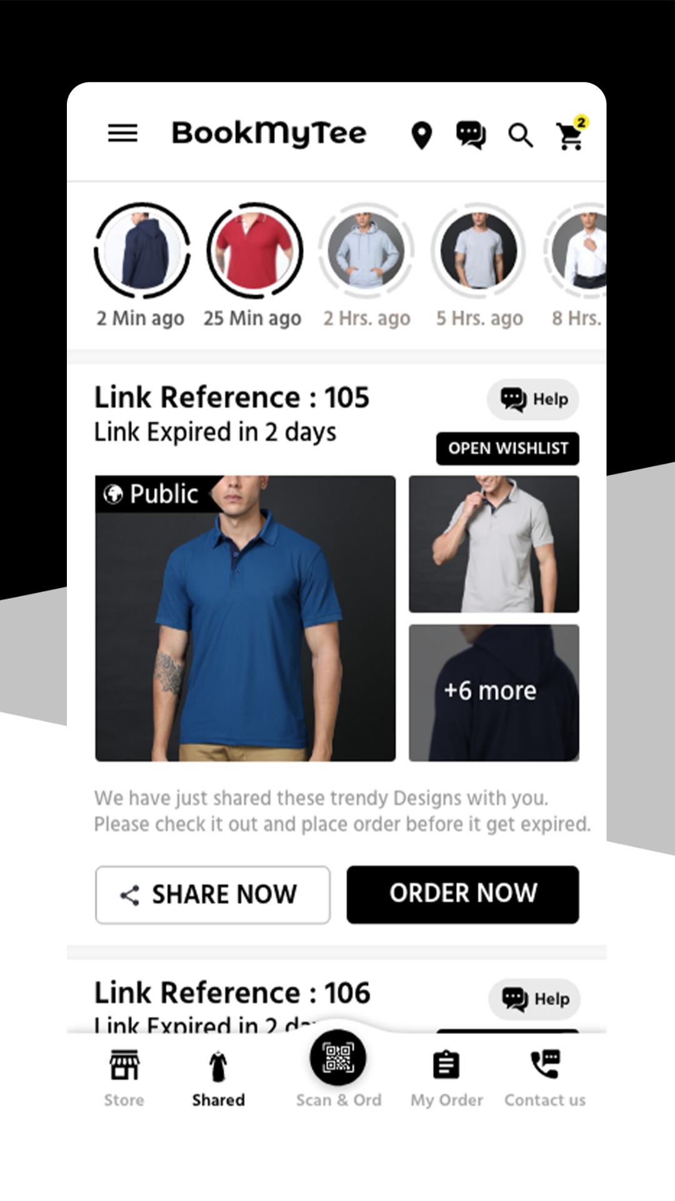Click the OPEN WISHLIST button
The width and height of the screenshot is (675, 1201).
pos(507,448)
